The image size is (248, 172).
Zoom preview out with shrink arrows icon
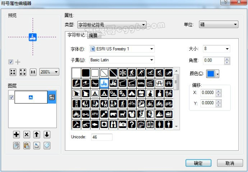(x=13, y=72)
